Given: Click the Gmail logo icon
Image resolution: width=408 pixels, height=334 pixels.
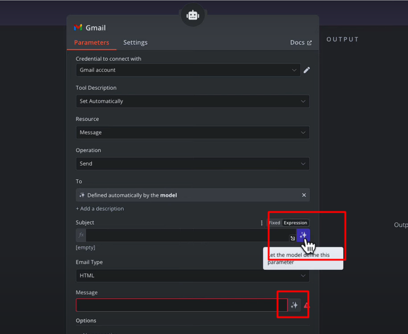Looking at the screenshot, I should coord(78,27).
